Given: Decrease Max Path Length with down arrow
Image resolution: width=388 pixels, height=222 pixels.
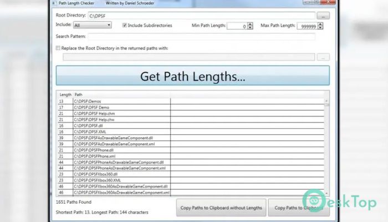Looking at the screenshot, I should (320, 28).
